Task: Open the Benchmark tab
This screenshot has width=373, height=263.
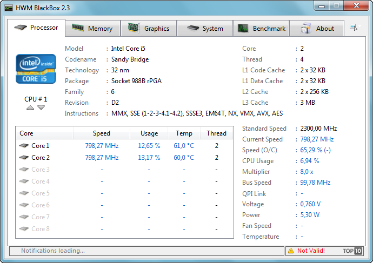Action: 261,29
